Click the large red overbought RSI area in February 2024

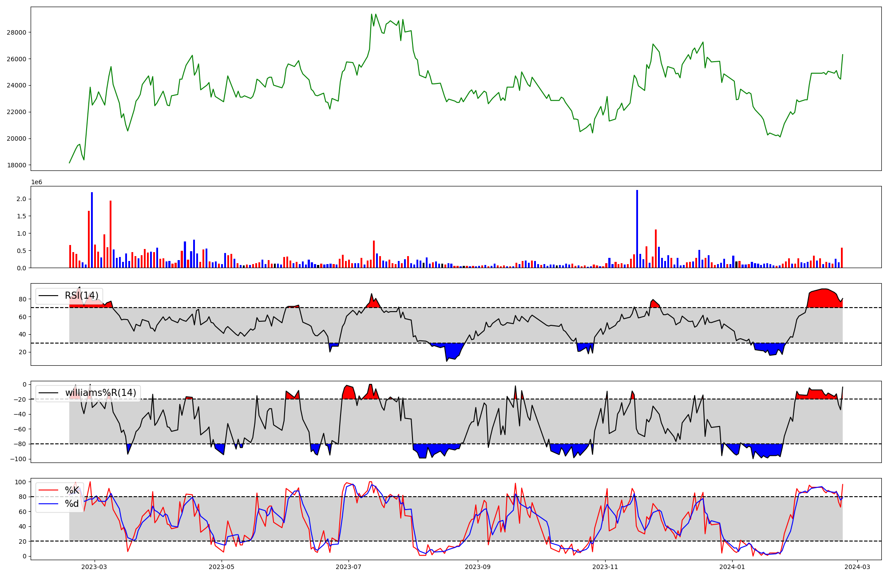pyautogui.click(x=824, y=299)
